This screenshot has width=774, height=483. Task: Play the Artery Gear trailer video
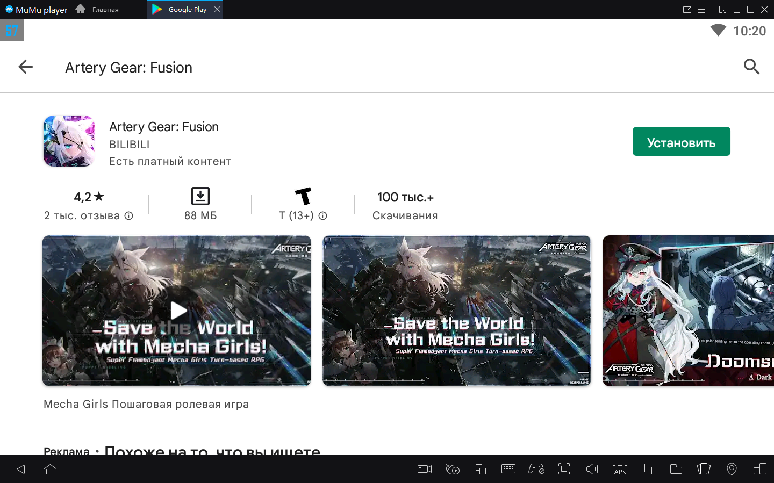(178, 310)
